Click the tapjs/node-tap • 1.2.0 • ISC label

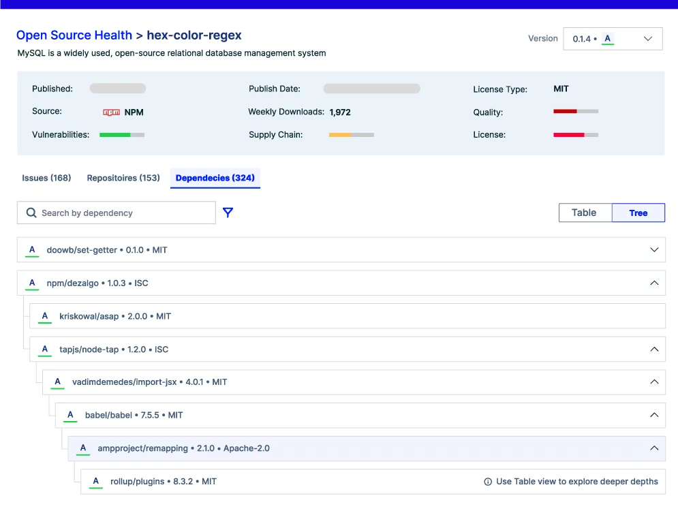pos(114,349)
